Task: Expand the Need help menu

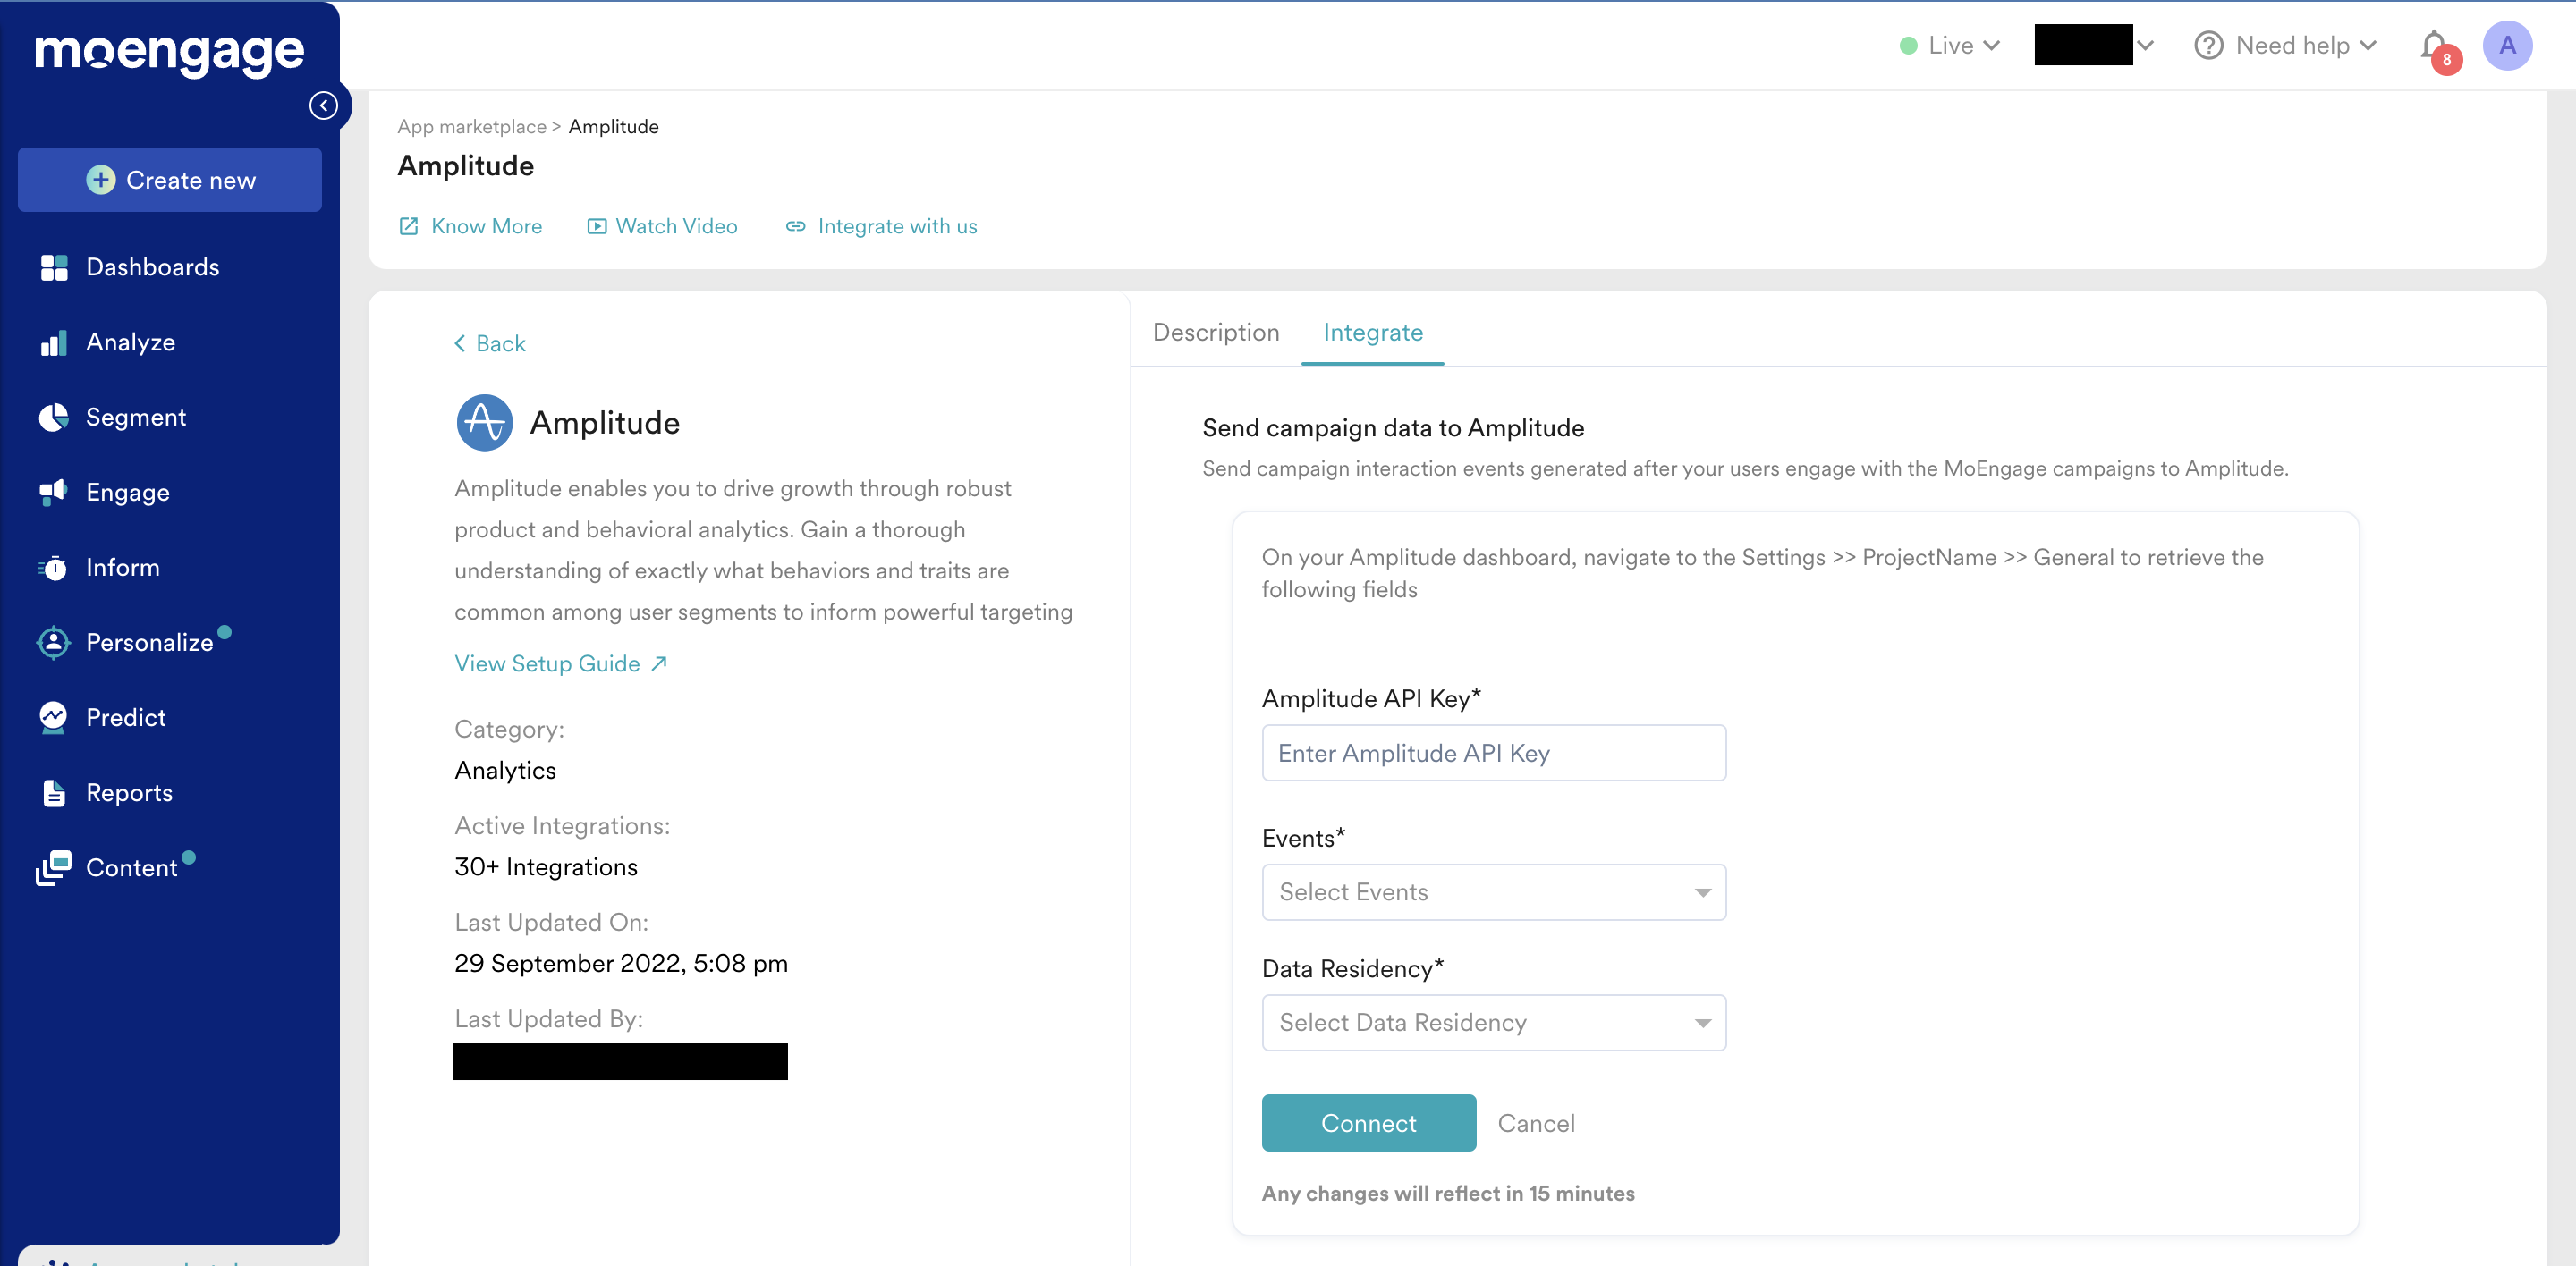Action: coord(2285,46)
